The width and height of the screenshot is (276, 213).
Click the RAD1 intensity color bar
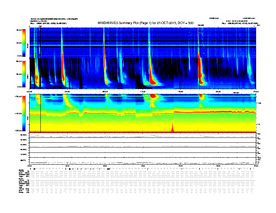(24, 74)
